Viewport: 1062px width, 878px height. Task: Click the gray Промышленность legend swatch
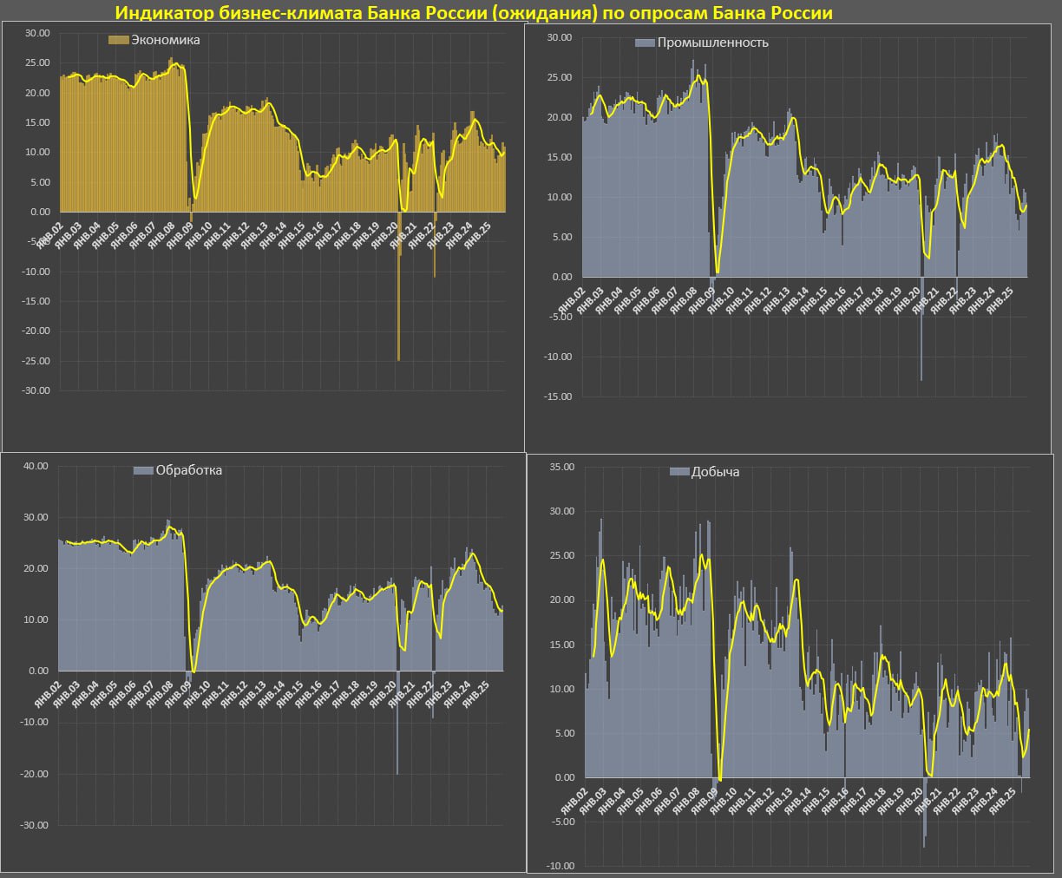point(645,43)
